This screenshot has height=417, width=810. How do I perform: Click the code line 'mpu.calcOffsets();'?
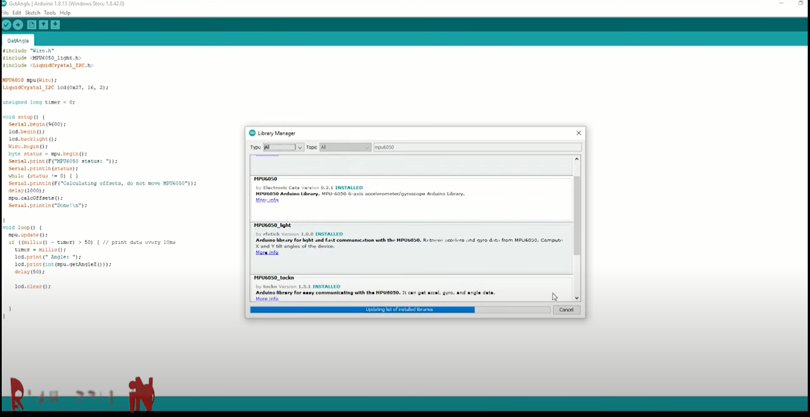coord(36,198)
